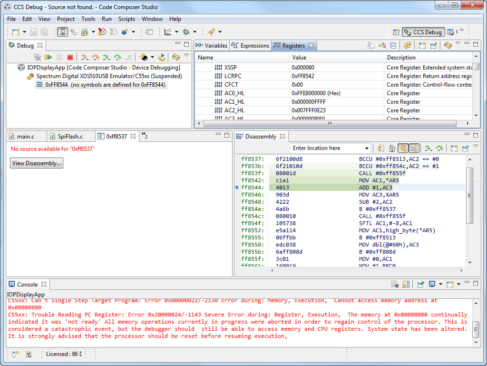Click the graph/chart tools icon
This screenshot has height=366, width=487.
168,32
